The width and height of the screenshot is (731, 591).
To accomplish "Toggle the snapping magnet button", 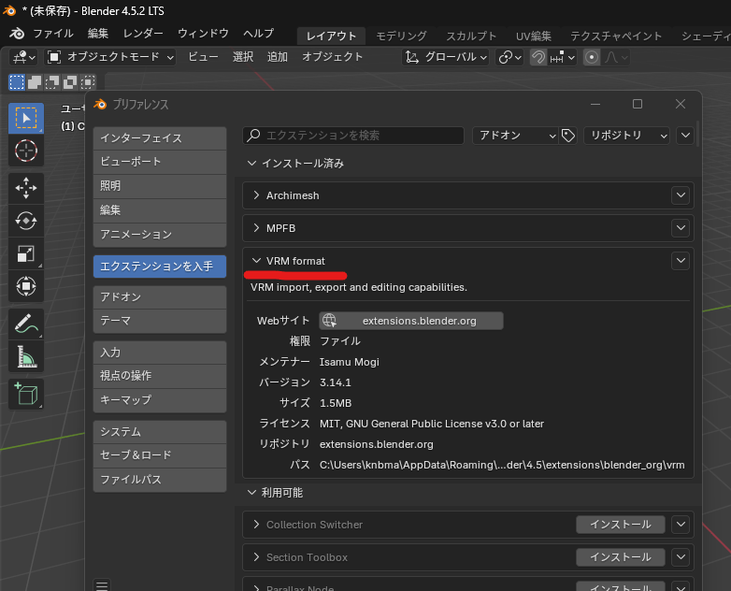I will point(538,57).
